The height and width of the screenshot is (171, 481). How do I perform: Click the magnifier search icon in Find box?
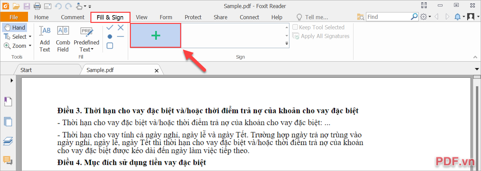click(x=414, y=16)
